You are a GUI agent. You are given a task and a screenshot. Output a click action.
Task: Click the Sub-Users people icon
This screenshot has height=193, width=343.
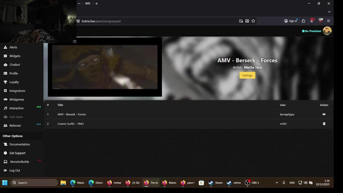tap(5, 117)
